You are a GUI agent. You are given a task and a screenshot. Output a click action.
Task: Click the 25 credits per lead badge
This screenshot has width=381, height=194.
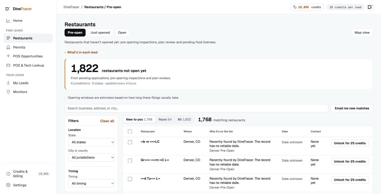point(345,7)
